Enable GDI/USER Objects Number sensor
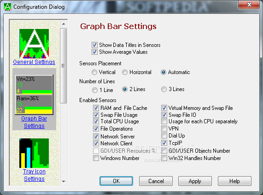Viewport: 263px width, 195px height. [x=164, y=150]
